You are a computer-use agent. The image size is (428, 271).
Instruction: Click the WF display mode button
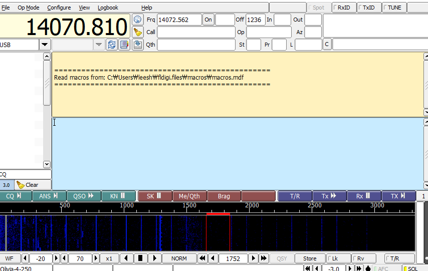pyautogui.click(x=10, y=258)
